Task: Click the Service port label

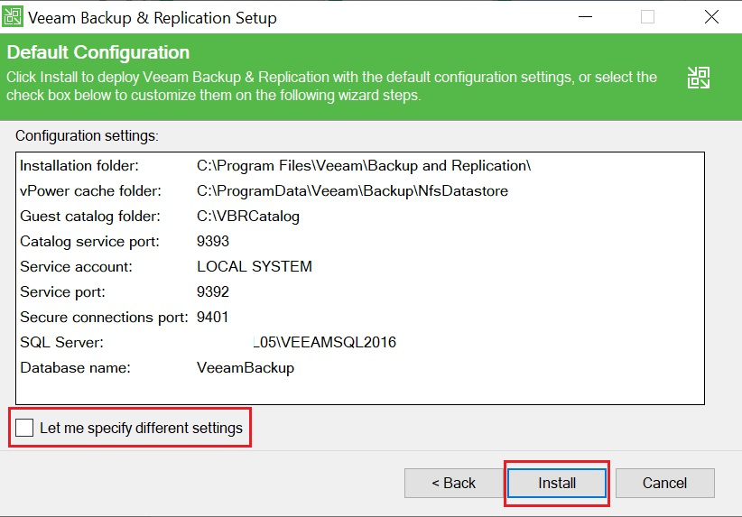Action: point(62,291)
